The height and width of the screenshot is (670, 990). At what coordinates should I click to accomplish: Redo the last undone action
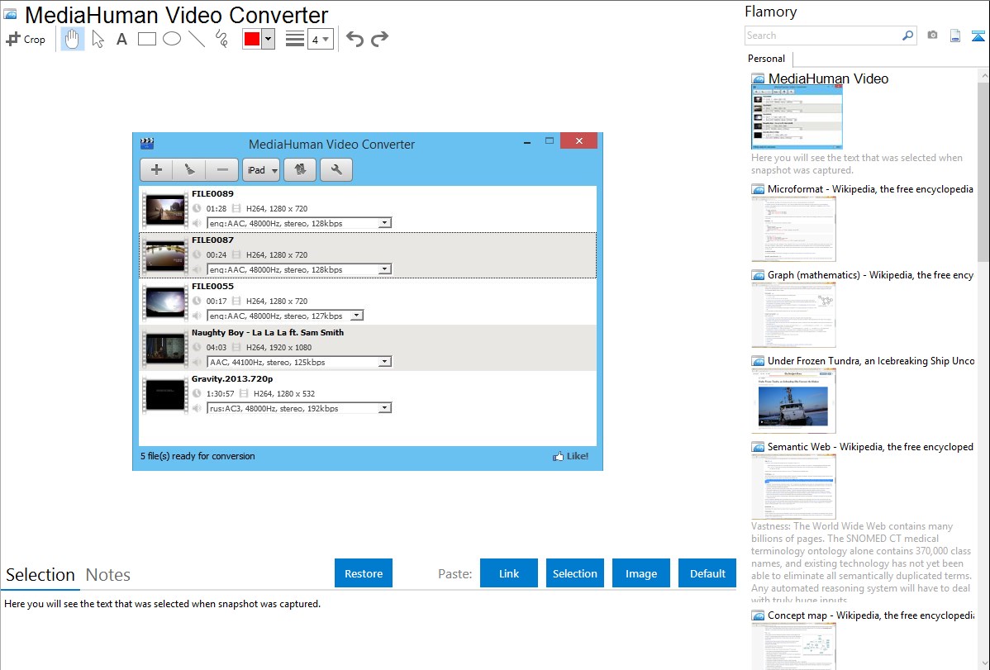379,39
